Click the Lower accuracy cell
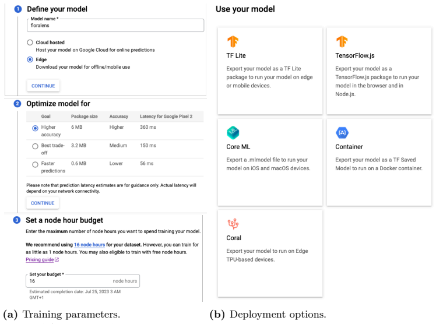 point(116,163)
